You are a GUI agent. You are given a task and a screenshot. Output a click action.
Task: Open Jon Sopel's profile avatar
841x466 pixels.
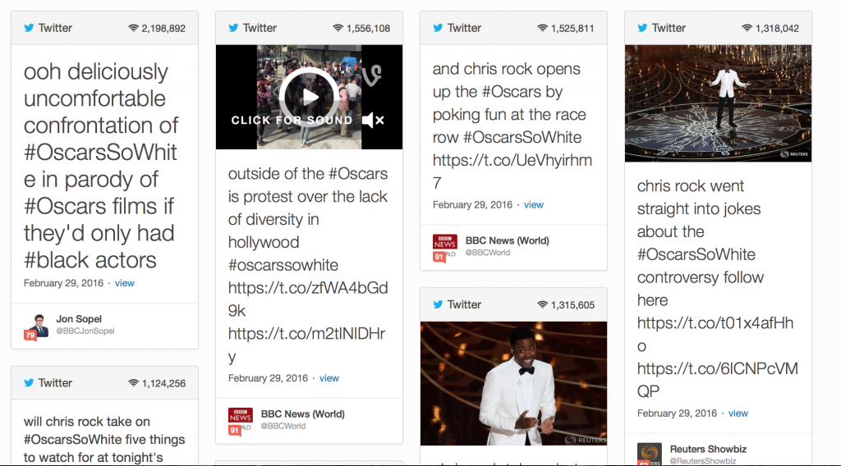pyautogui.click(x=39, y=324)
